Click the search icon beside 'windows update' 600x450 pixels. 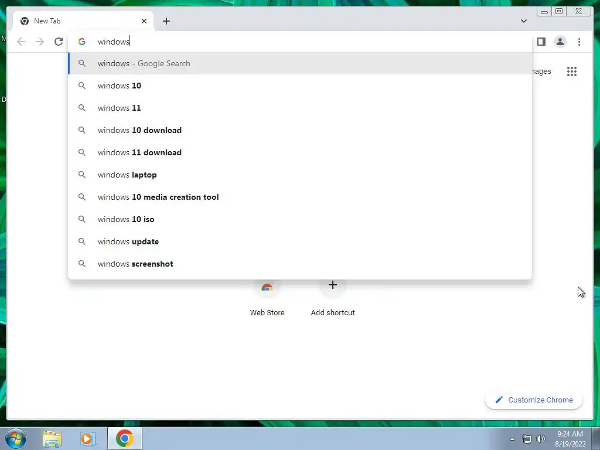coord(82,241)
